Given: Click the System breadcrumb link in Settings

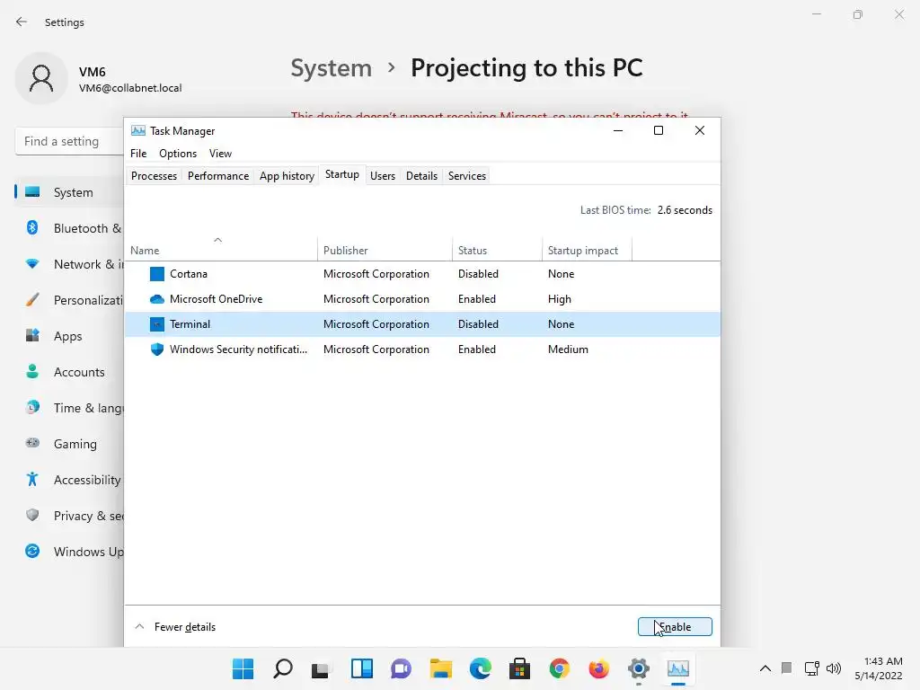Looking at the screenshot, I should click(x=332, y=68).
